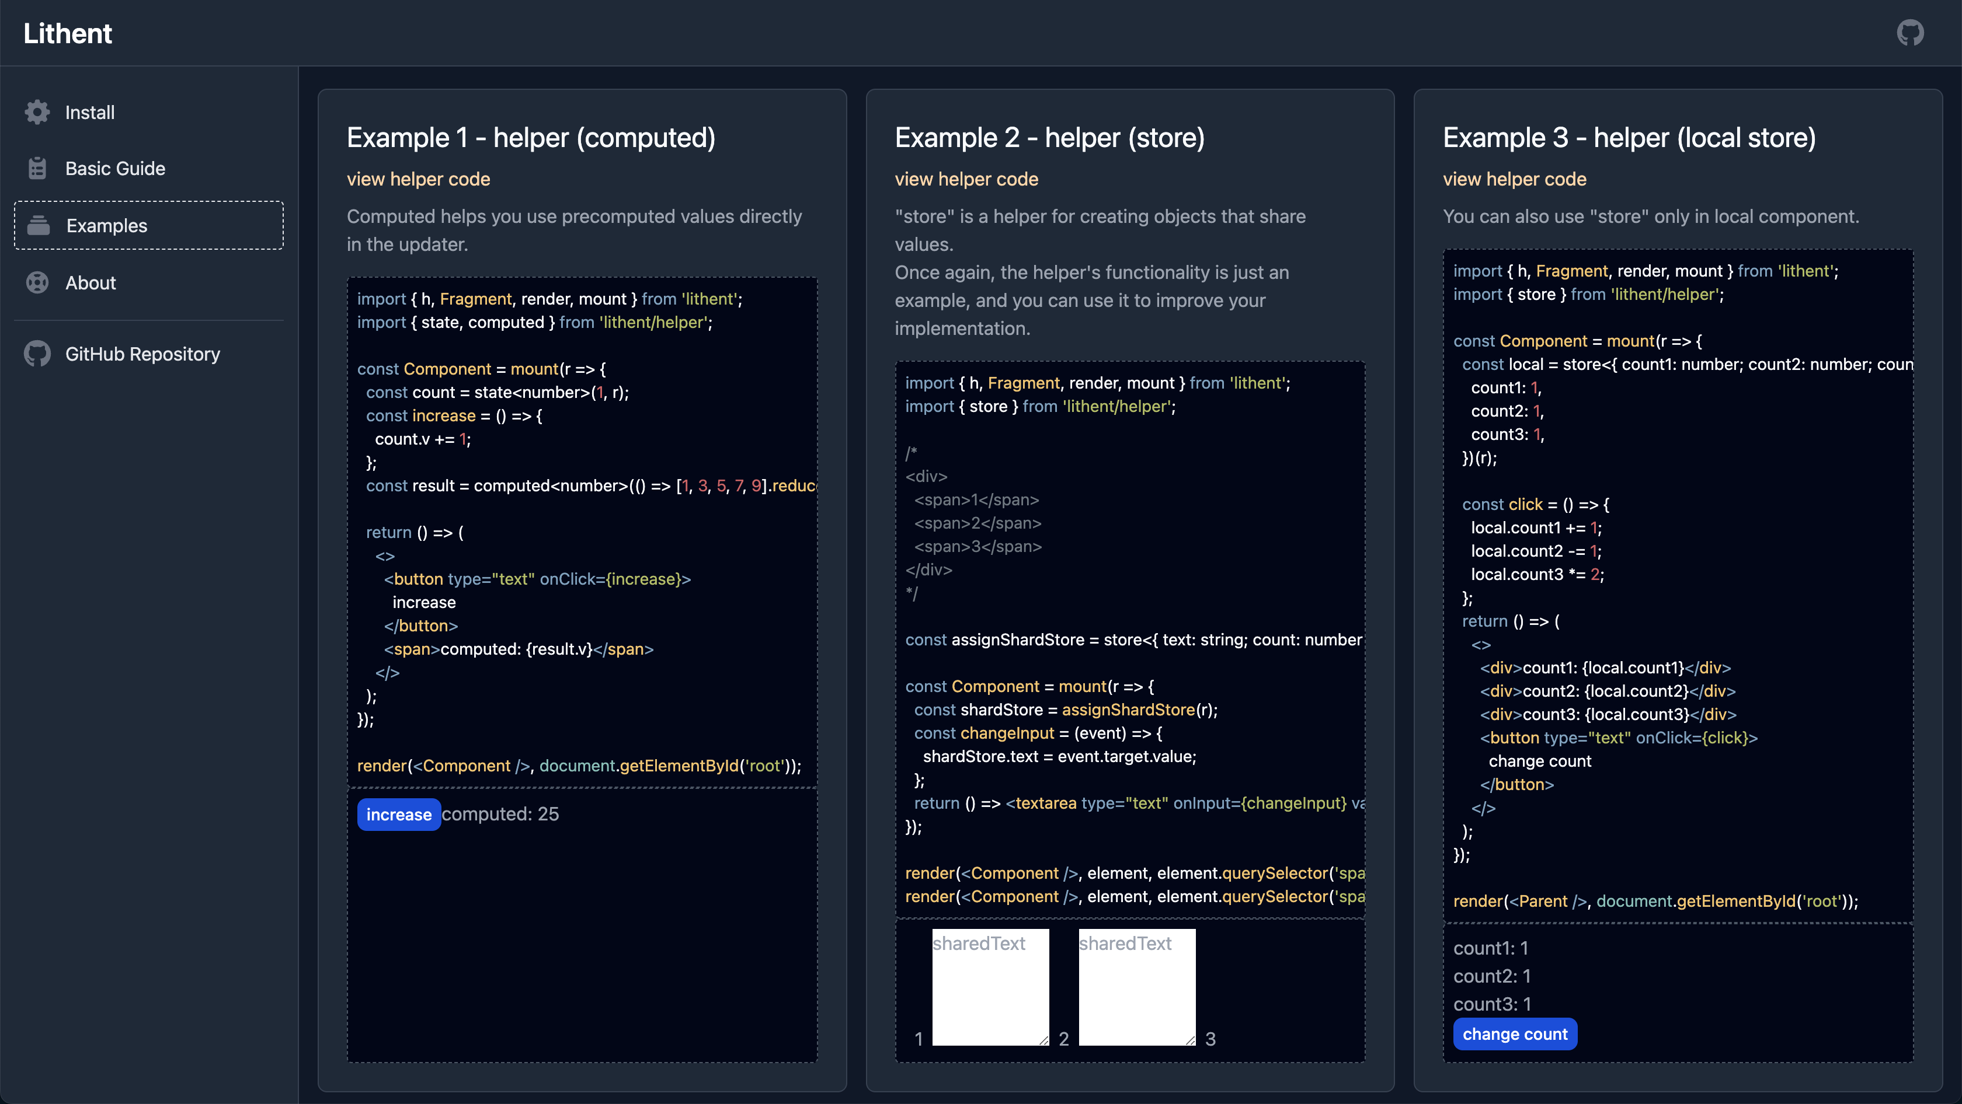Click '<span>computed: {result.v}</span>' code line
Image resolution: width=1962 pixels, height=1104 pixels.
pyautogui.click(x=518, y=649)
